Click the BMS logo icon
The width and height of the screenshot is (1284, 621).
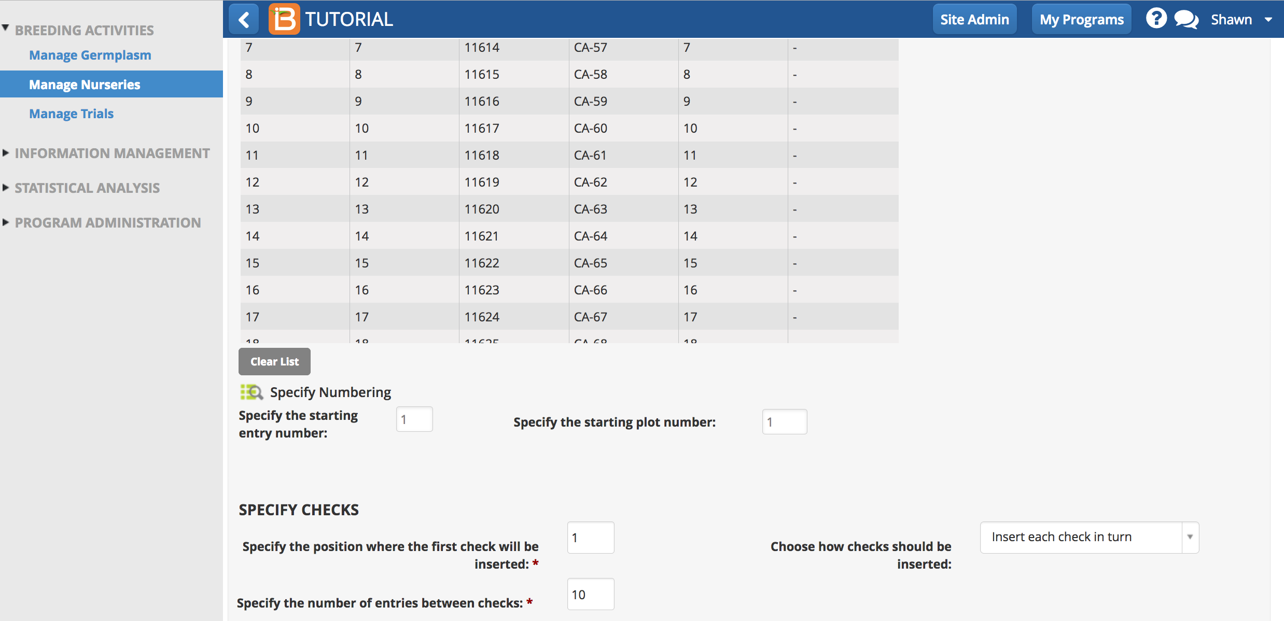(284, 19)
